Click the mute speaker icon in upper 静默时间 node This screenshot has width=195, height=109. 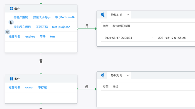tap(102, 15)
